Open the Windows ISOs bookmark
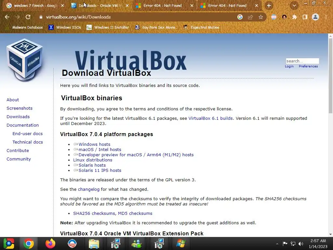Screen dimensions: 333x250 pos(65,27)
